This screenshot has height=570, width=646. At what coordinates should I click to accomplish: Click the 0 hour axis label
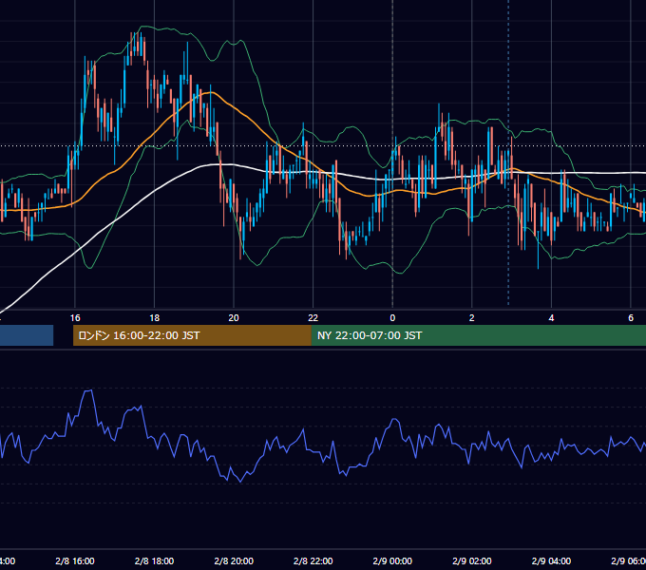click(392, 318)
